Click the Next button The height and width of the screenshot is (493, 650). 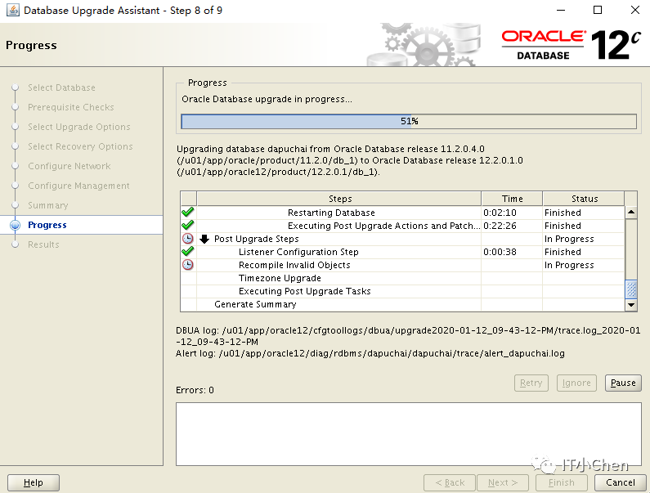point(503,482)
